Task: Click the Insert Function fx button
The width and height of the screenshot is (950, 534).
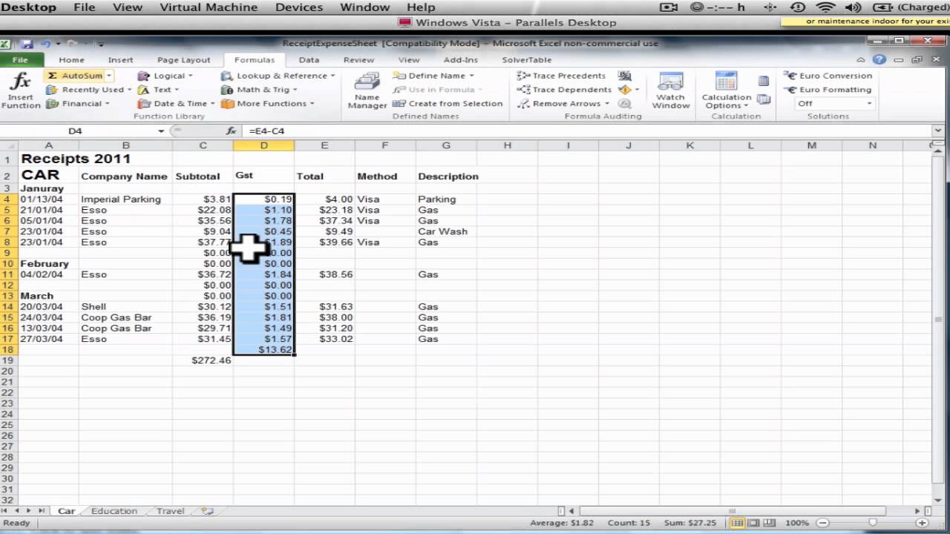Action: coord(21,90)
